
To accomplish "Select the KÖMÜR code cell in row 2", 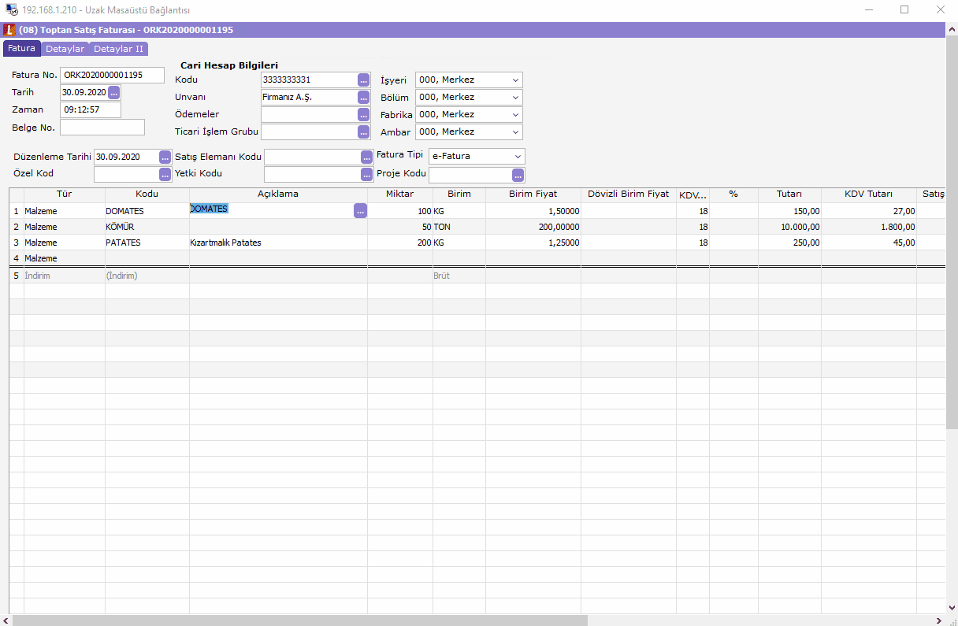I will click(147, 227).
